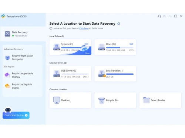Click "File Repair" section label
This screenshot has width=185, height=138.
coord(9,67)
